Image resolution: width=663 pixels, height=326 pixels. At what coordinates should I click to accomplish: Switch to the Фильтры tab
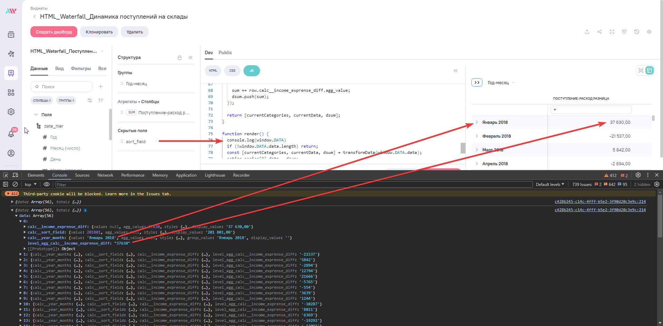(x=81, y=68)
